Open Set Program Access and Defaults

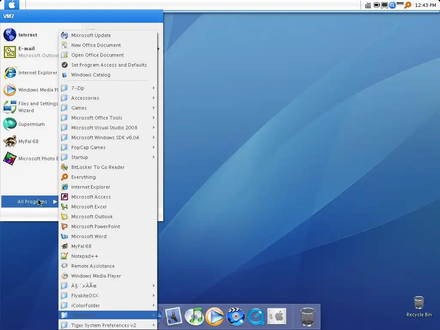[x=108, y=65]
